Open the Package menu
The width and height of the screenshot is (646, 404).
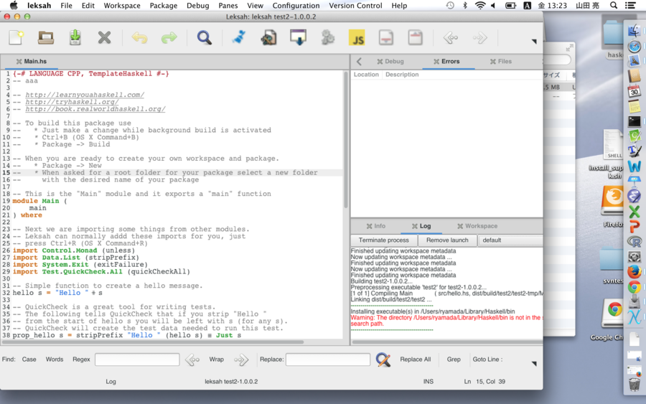(163, 5)
